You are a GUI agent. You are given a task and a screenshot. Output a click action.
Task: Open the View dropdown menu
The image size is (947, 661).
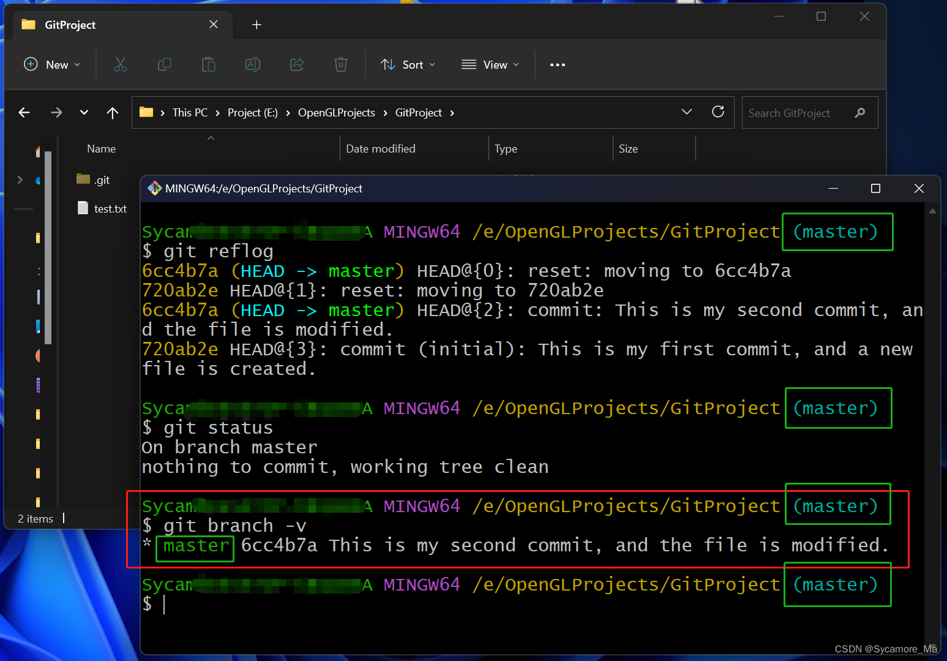490,64
